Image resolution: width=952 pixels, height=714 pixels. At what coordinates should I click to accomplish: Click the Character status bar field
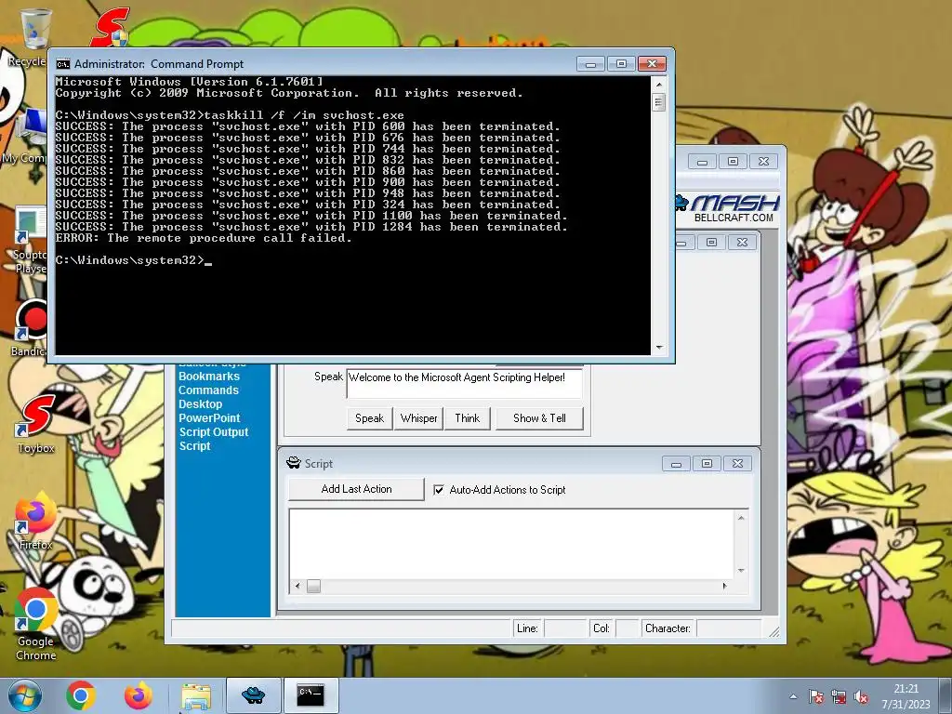[x=729, y=628]
